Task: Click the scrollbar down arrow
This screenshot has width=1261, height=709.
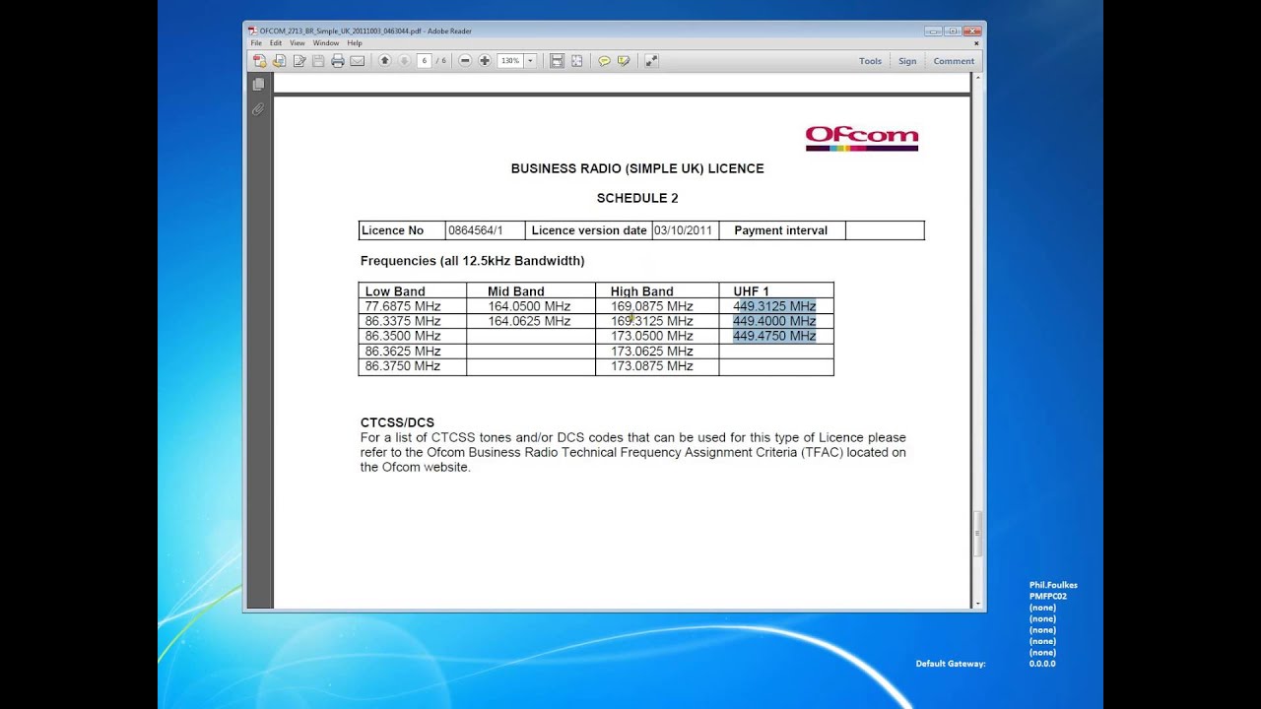Action: pos(977,603)
